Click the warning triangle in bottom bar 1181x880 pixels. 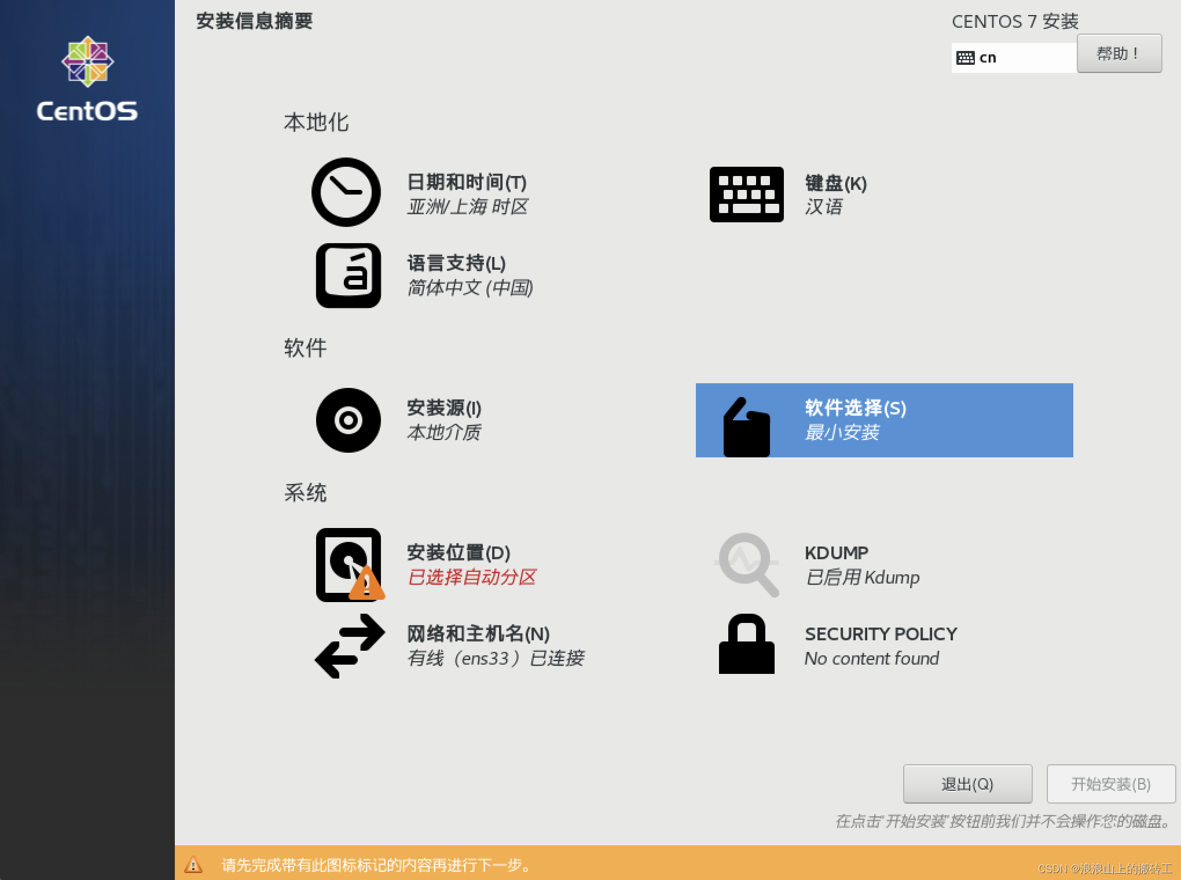pos(193,865)
